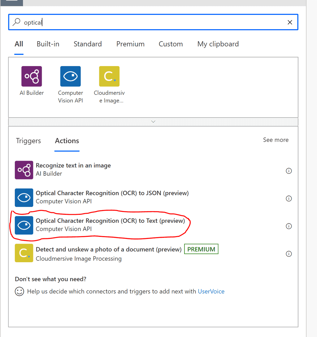Viewport: 317px width, 337px height.
Task: Click the search magnifier icon
Action: point(16,22)
